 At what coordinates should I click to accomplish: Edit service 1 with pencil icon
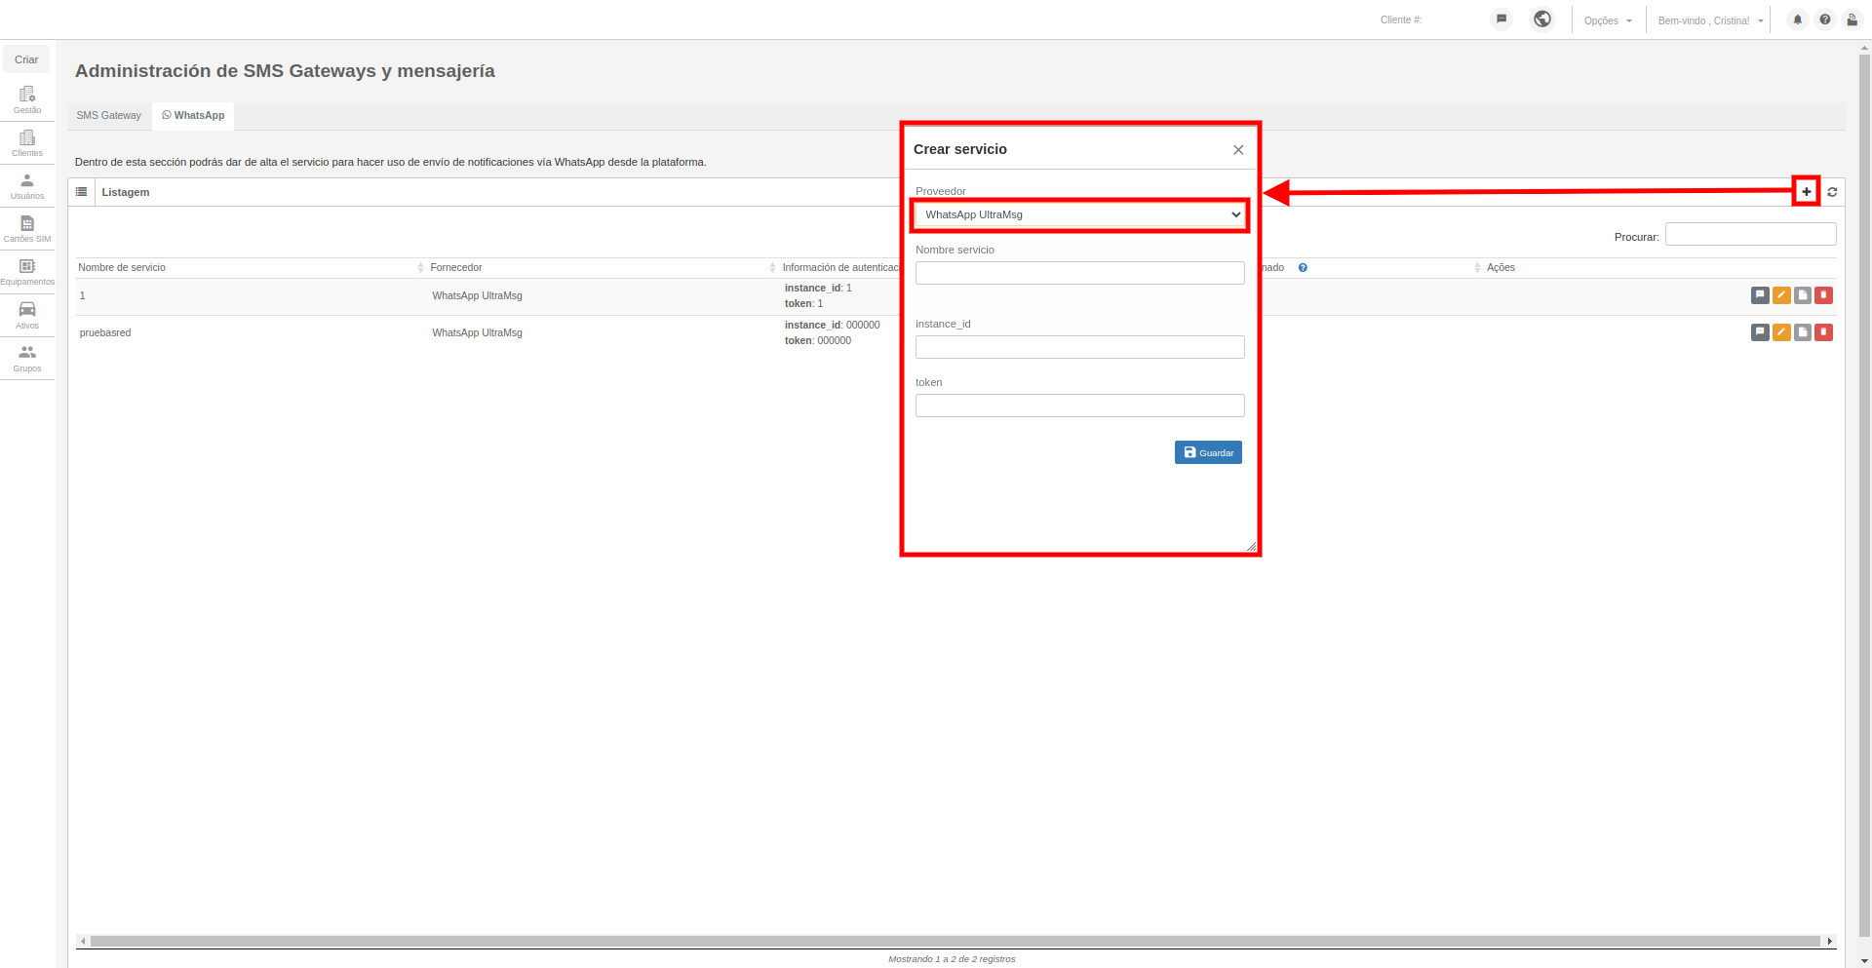(1781, 295)
